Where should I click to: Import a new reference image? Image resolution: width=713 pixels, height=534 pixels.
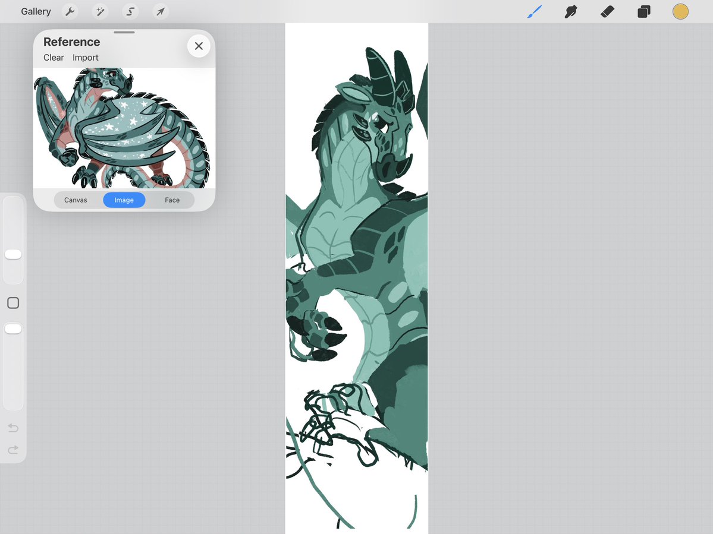[x=86, y=58]
